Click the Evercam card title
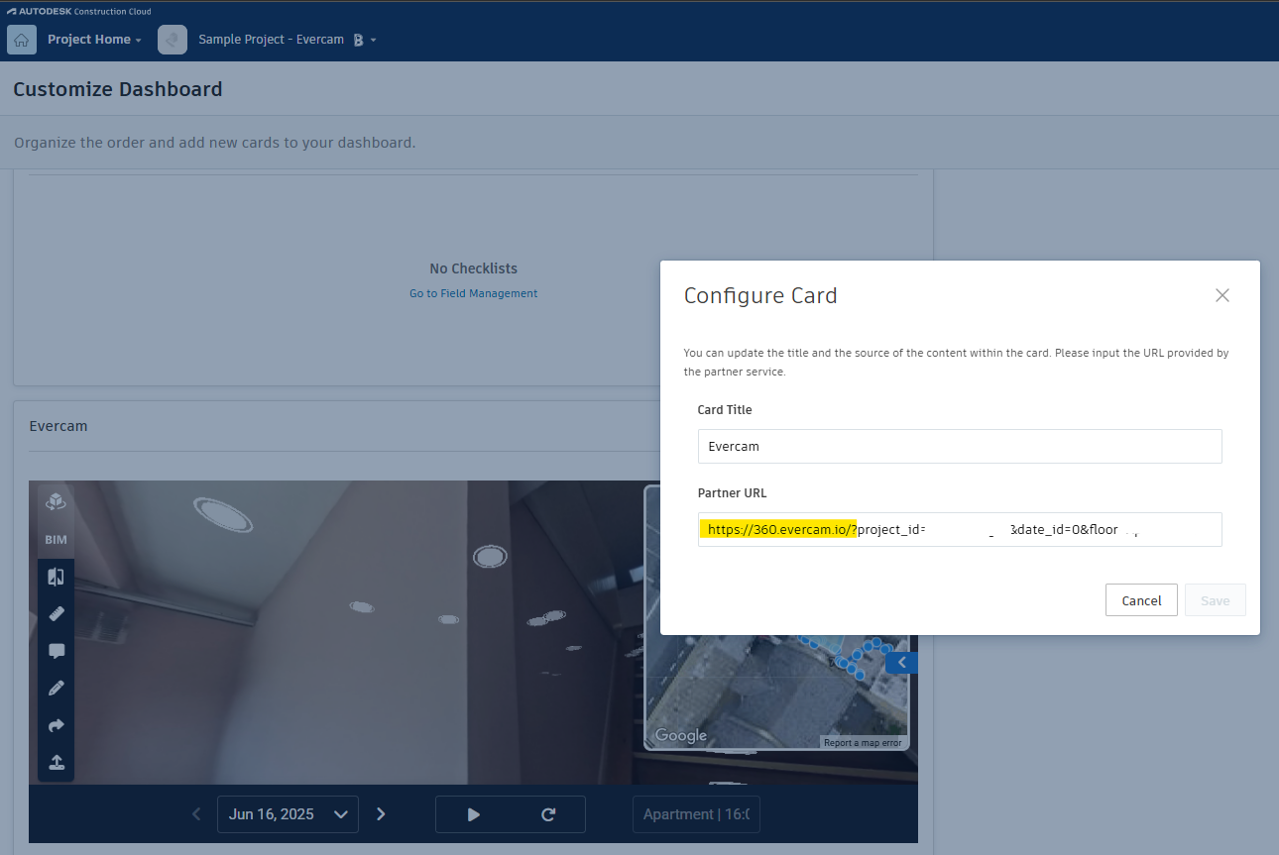This screenshot has height=855, width=1279. click(x=58, y=426)
